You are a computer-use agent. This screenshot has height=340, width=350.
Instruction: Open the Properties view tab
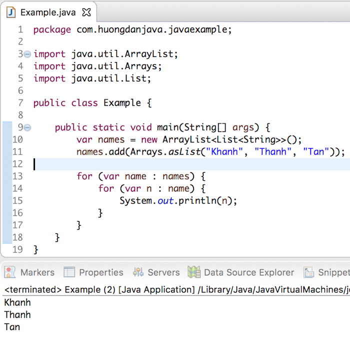tap(93, 272)
